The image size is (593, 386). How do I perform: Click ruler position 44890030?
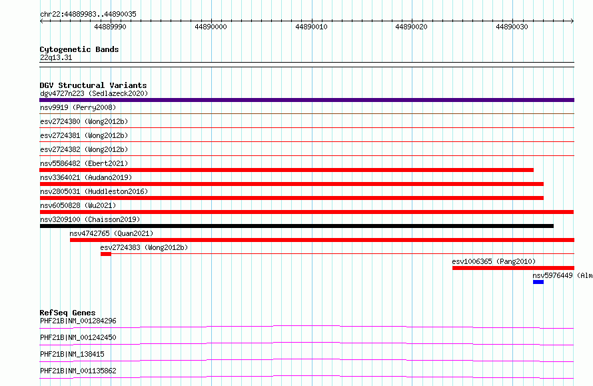click(x=512, y=27)
